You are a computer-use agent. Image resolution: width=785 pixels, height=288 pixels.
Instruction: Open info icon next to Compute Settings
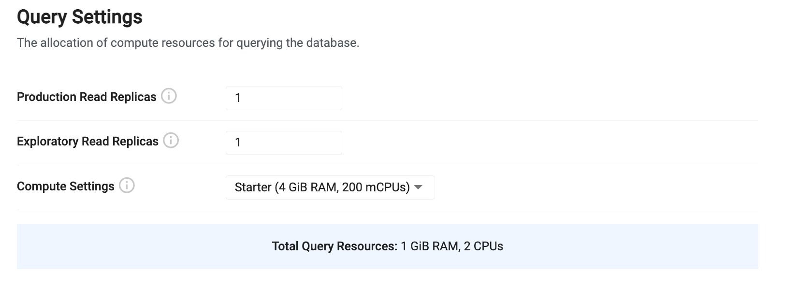tap(127, 186)
